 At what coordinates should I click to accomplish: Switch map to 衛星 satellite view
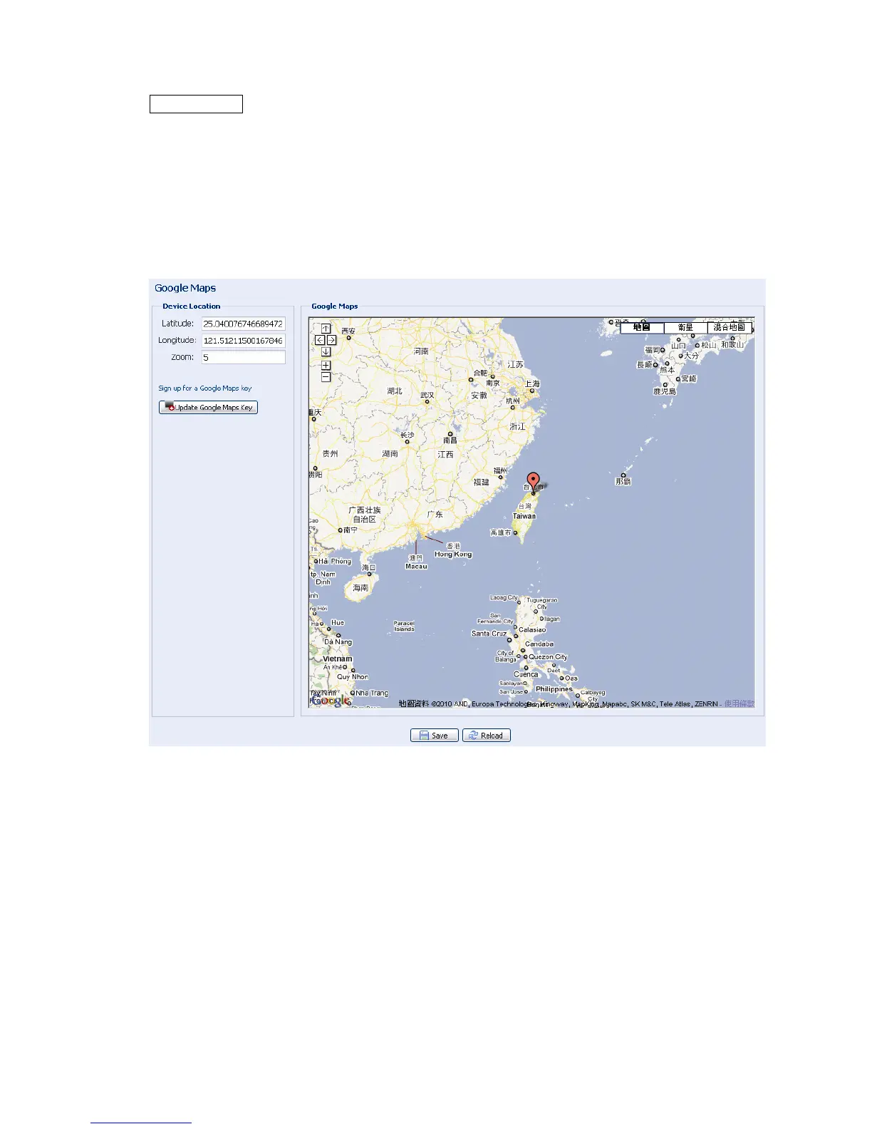click(x=685, y=327)
